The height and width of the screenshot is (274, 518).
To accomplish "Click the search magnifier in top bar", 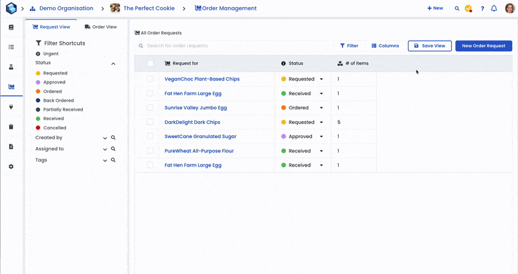I will pos(456,8).
